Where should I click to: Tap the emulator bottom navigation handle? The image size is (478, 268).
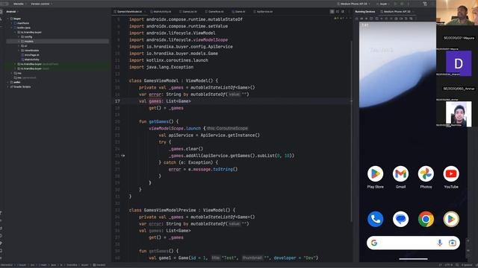click(413, 259)
